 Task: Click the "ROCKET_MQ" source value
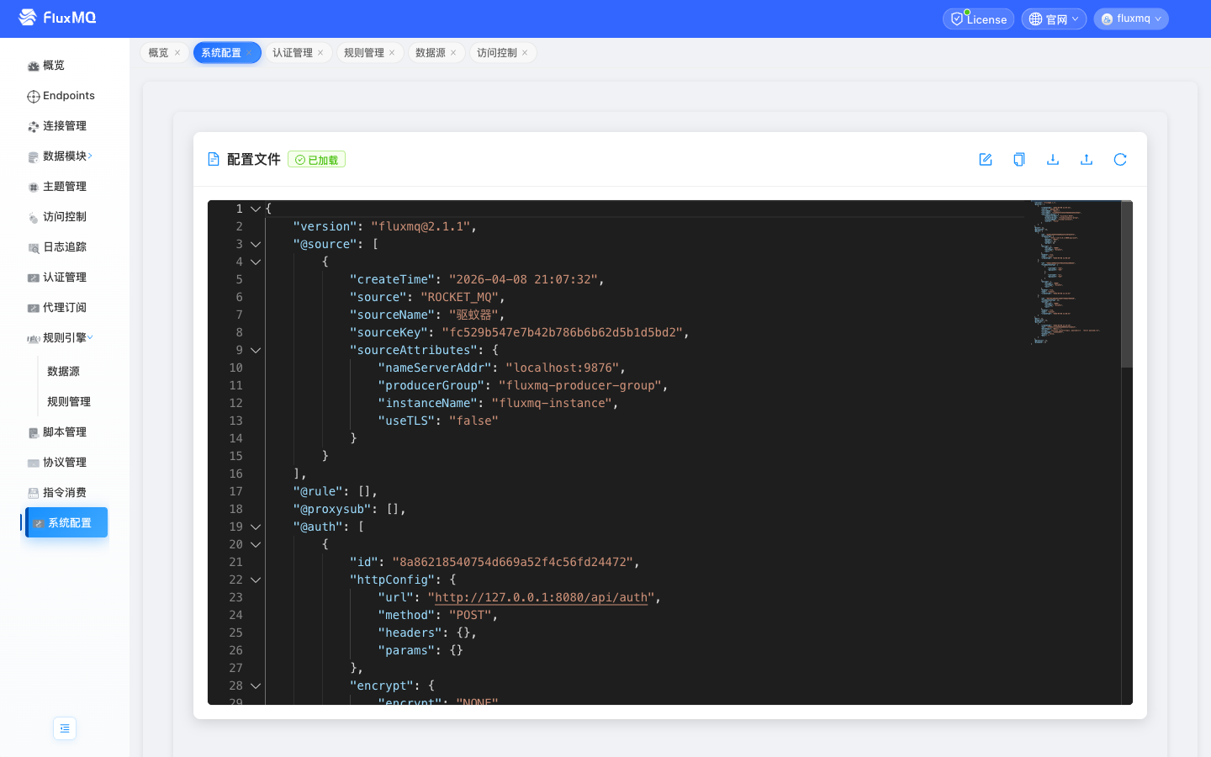[460, 297]
